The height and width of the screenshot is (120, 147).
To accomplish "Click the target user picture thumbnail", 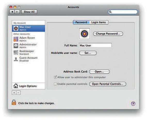I will [85, 34].
